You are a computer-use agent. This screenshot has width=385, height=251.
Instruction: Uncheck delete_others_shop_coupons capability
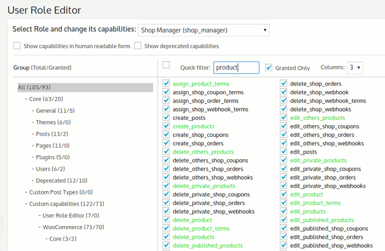[x=166, y=160]
